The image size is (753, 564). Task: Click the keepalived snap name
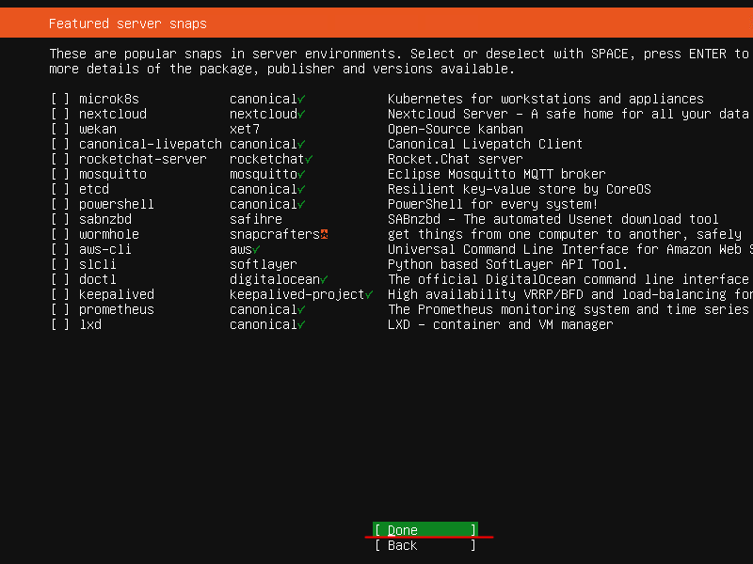(117, 294)
